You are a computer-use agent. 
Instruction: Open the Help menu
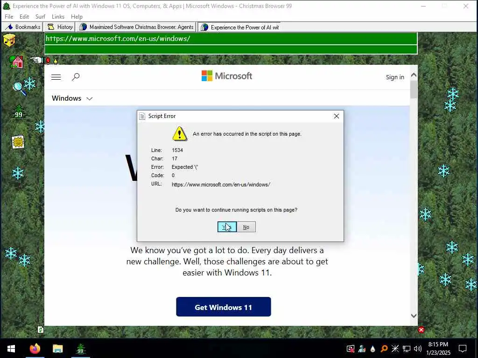77,16
